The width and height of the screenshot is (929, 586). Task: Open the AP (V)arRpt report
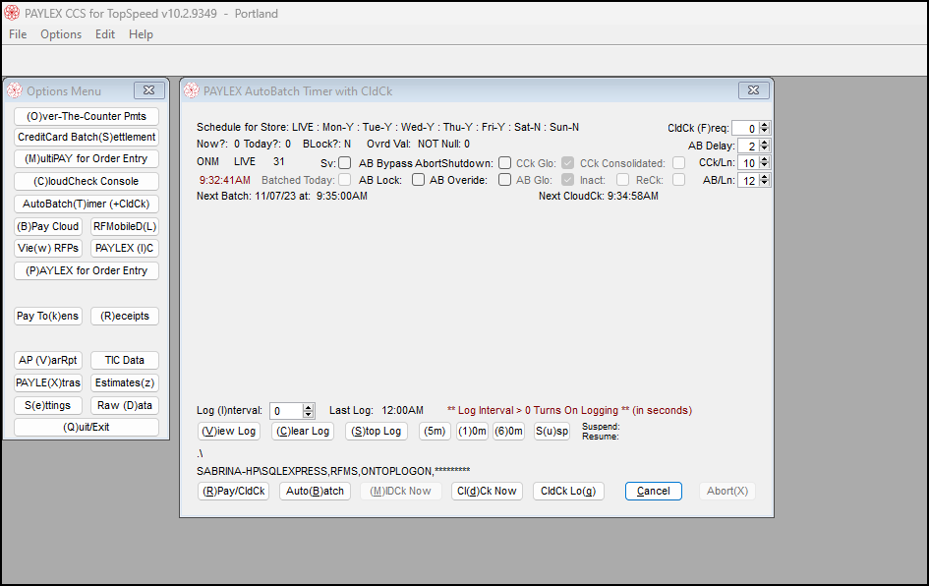tap(48, 360)
